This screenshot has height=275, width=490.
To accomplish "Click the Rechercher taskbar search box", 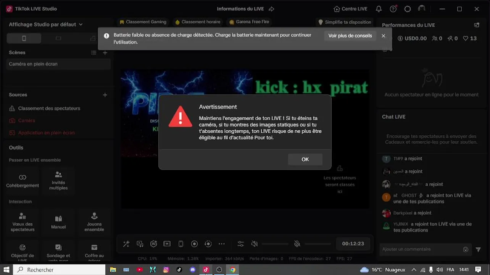I will [x=59, y=270].
